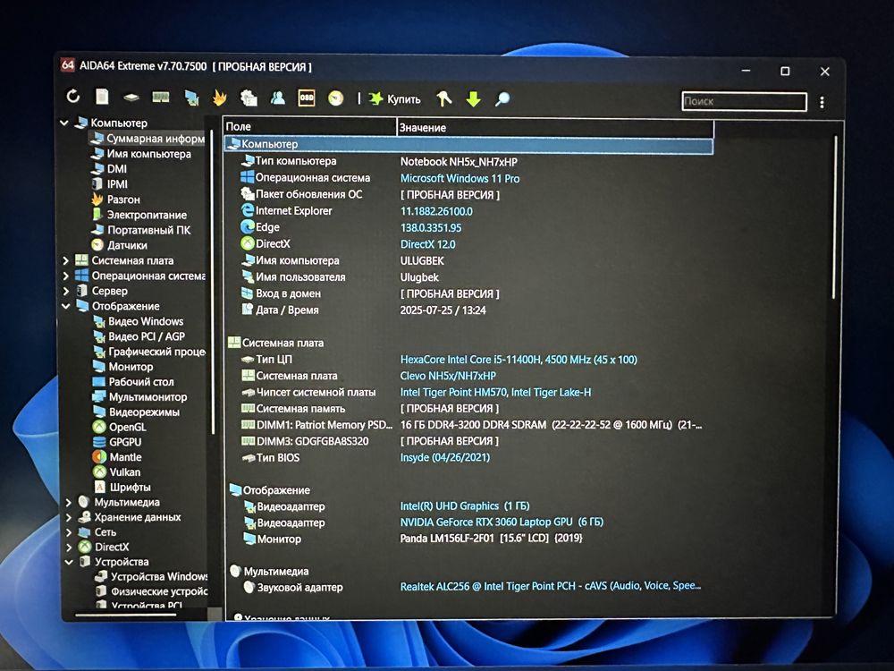Screen dimensions: 894x671
Task: Open Шрифты tree item
Action: click(x=122, y=487)
